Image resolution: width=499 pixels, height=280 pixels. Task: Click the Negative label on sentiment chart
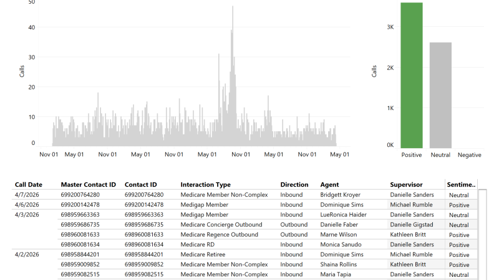coord(469,155)
